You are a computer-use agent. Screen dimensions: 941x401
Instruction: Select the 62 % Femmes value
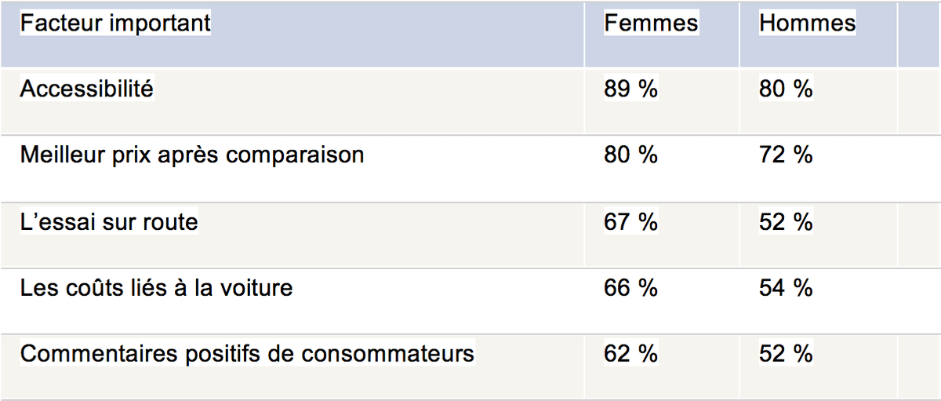click(x=630, y=354)
